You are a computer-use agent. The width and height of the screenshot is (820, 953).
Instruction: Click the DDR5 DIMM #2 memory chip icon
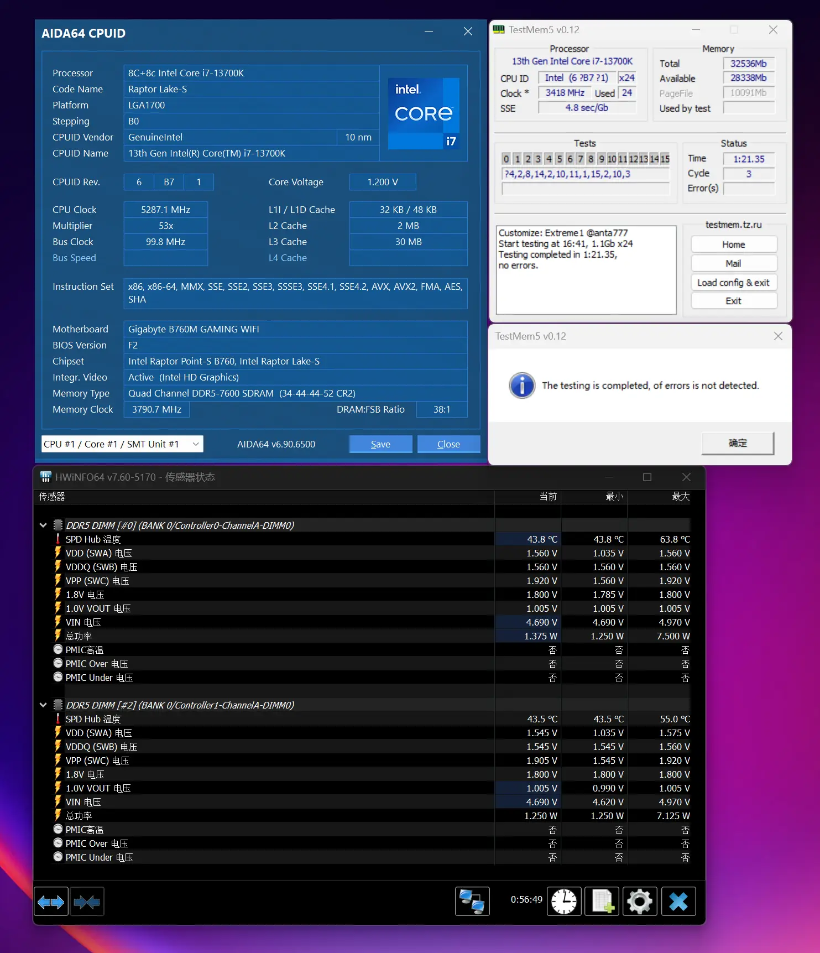58,705
